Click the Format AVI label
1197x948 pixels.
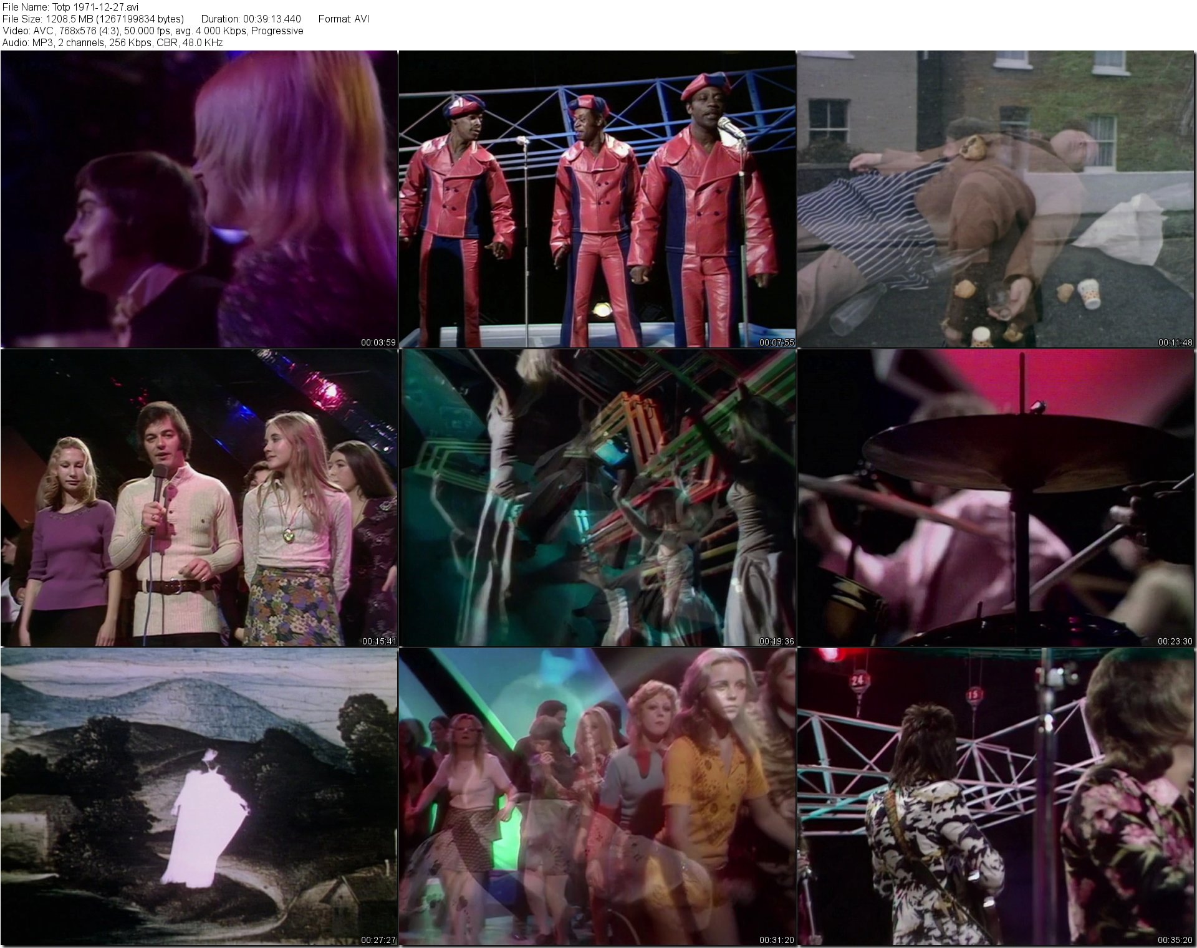344,19
